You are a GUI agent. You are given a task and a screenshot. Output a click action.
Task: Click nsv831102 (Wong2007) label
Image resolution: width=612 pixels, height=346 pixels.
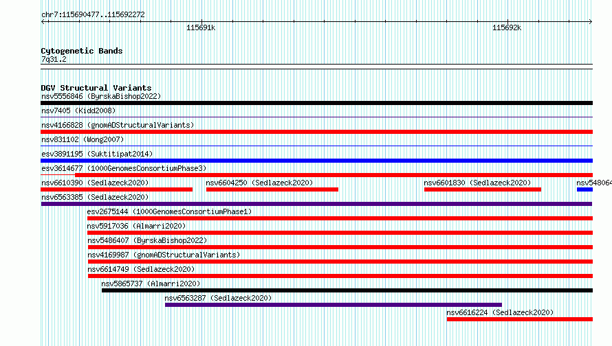[83, 139]
